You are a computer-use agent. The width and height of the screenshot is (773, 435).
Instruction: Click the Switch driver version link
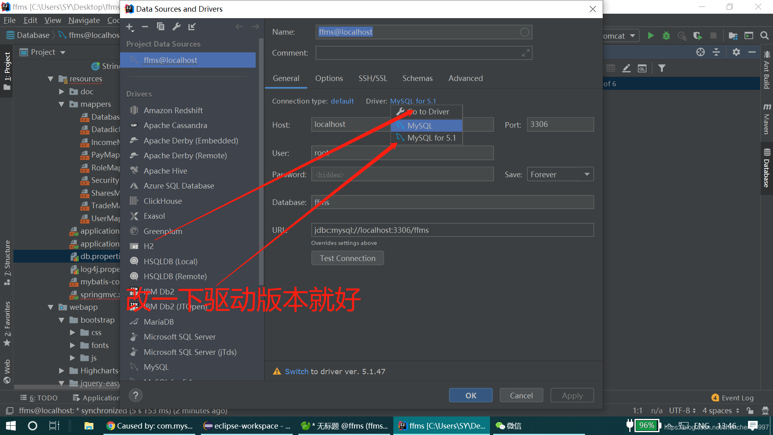click(296, 371)
